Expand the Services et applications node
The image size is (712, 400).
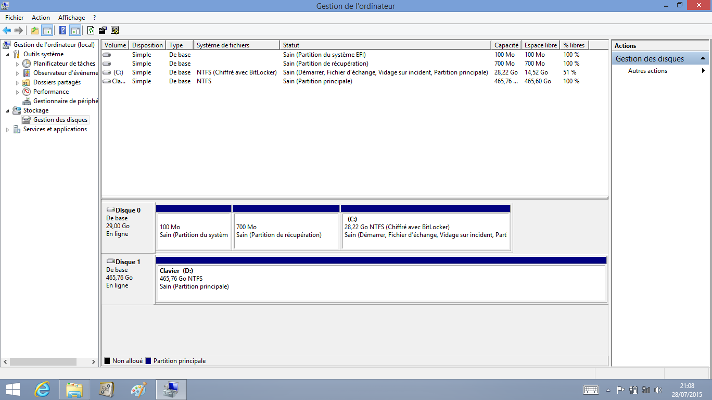coord(7,130)
